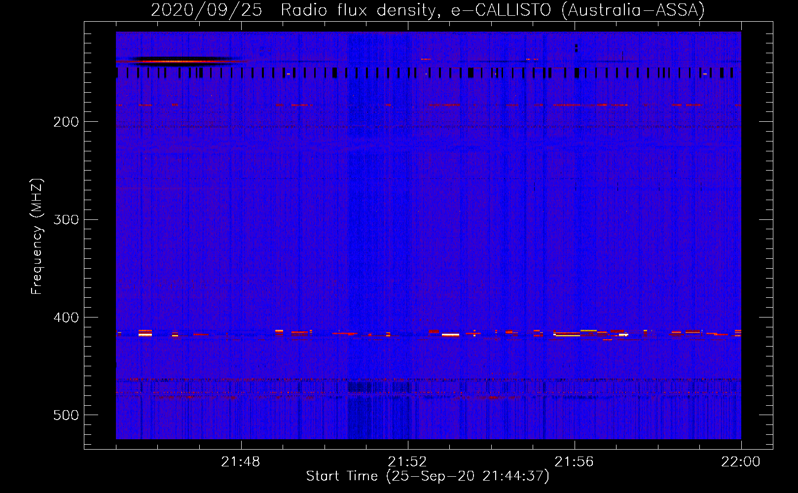Select the 300 frequency tick label
This screenshot has width=798, height=493.
pos(66,219)
